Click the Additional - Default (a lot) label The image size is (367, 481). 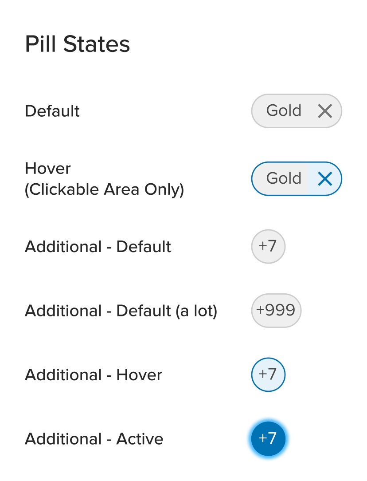(121, 311)
